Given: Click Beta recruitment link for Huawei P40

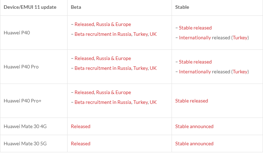Looking at the screenshot, I should [116, 34].
